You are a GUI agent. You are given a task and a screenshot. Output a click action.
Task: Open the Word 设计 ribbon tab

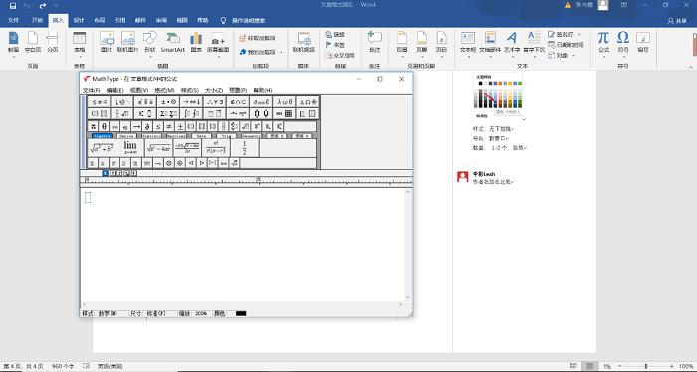(x=79, y=20)
